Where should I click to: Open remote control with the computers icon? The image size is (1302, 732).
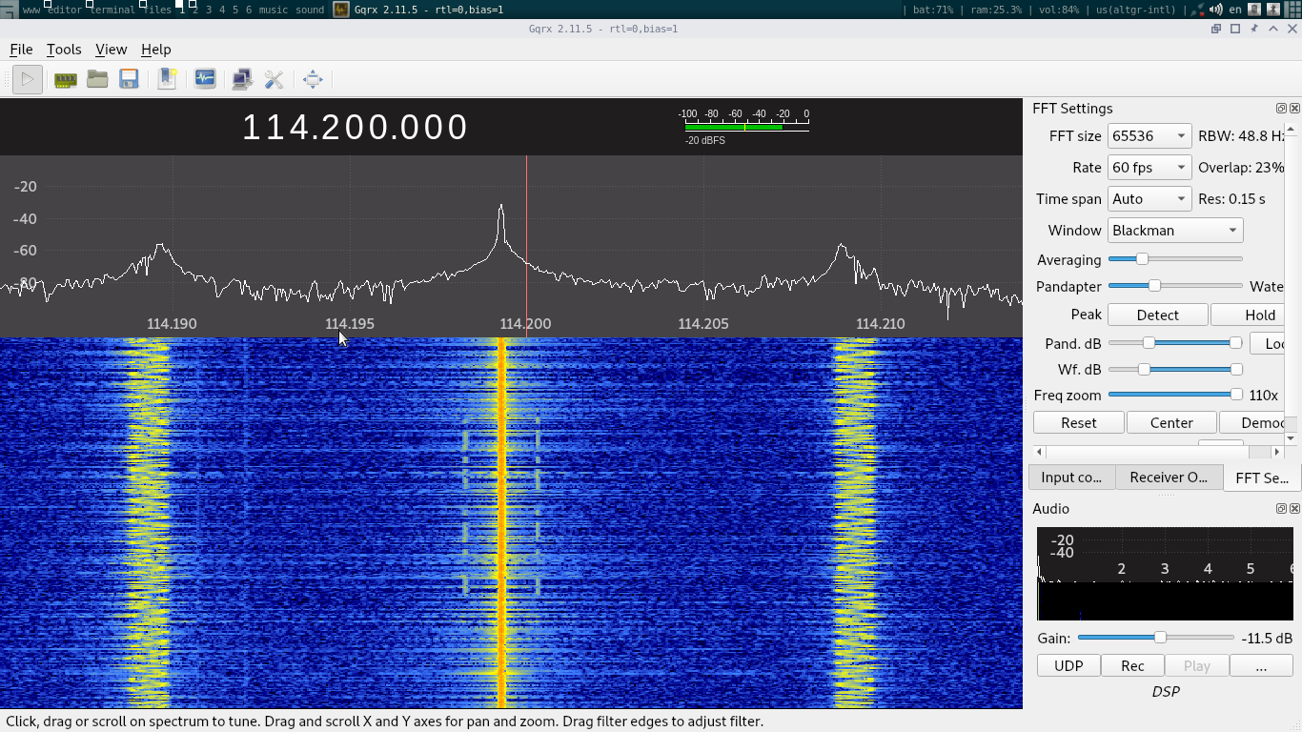242,79
